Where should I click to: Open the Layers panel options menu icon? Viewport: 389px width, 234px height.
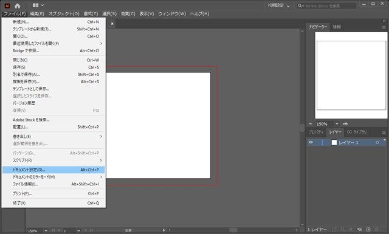point(384,132)
